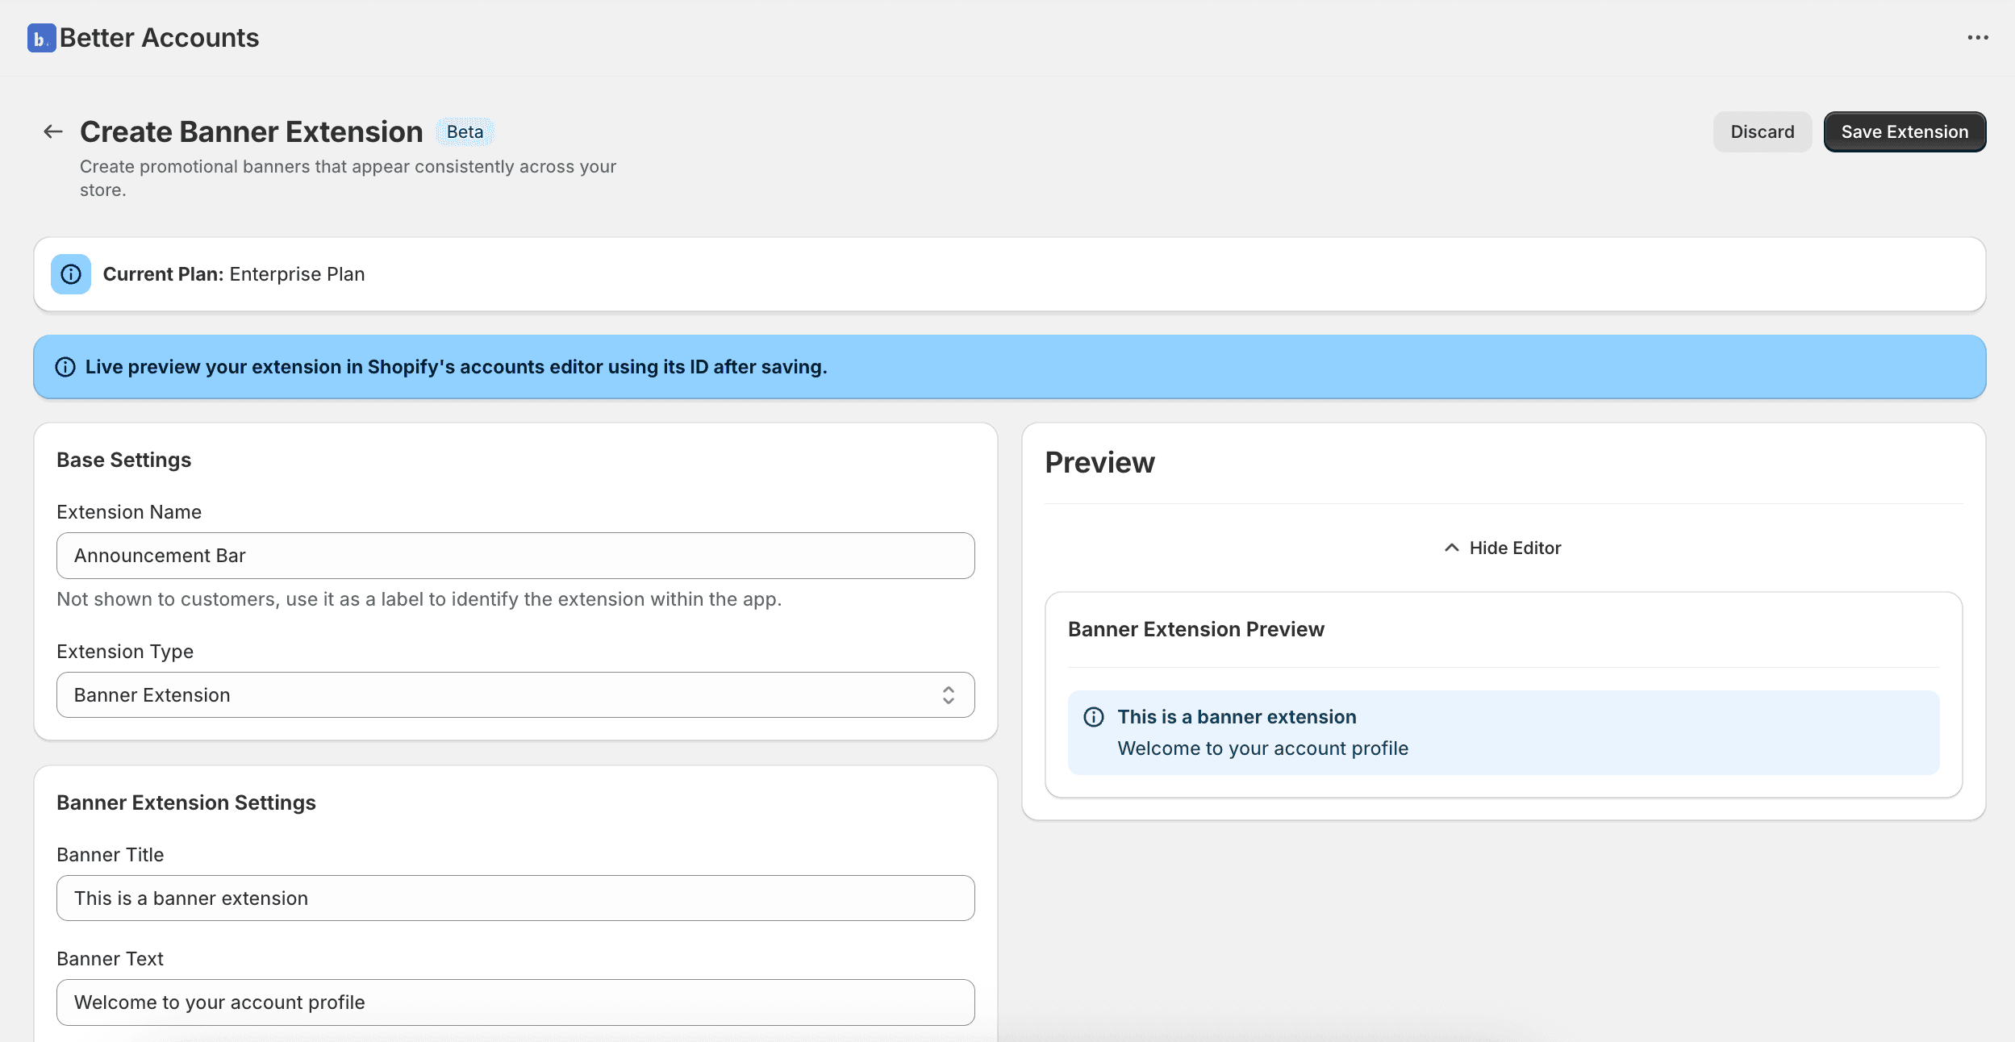Collapse the Banner Extension Preview editor
Image resolution: width=2015 pixels, height=1042 pixels.
pyautogui.click(x=1500, y=547)
